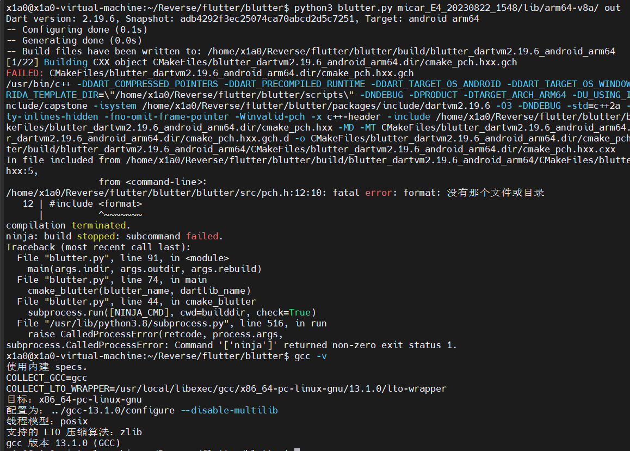Click 'Dart version: 2.19.6' text
This screenshot has height=451, width=630.
click(x=62, y=19)
